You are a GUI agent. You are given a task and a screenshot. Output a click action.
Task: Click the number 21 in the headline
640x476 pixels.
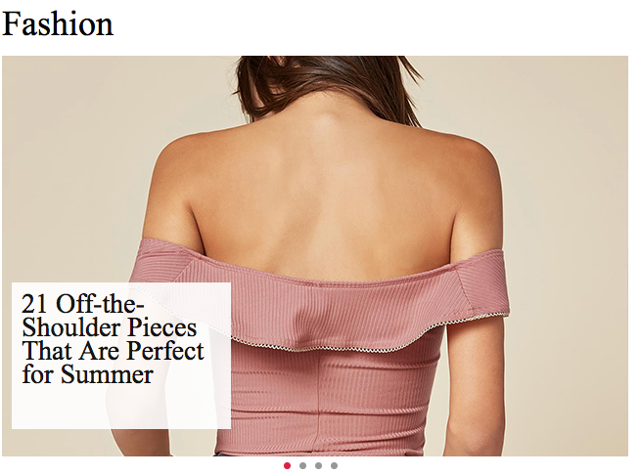36,304
